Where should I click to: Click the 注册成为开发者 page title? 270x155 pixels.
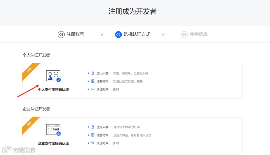coord(132,11)
